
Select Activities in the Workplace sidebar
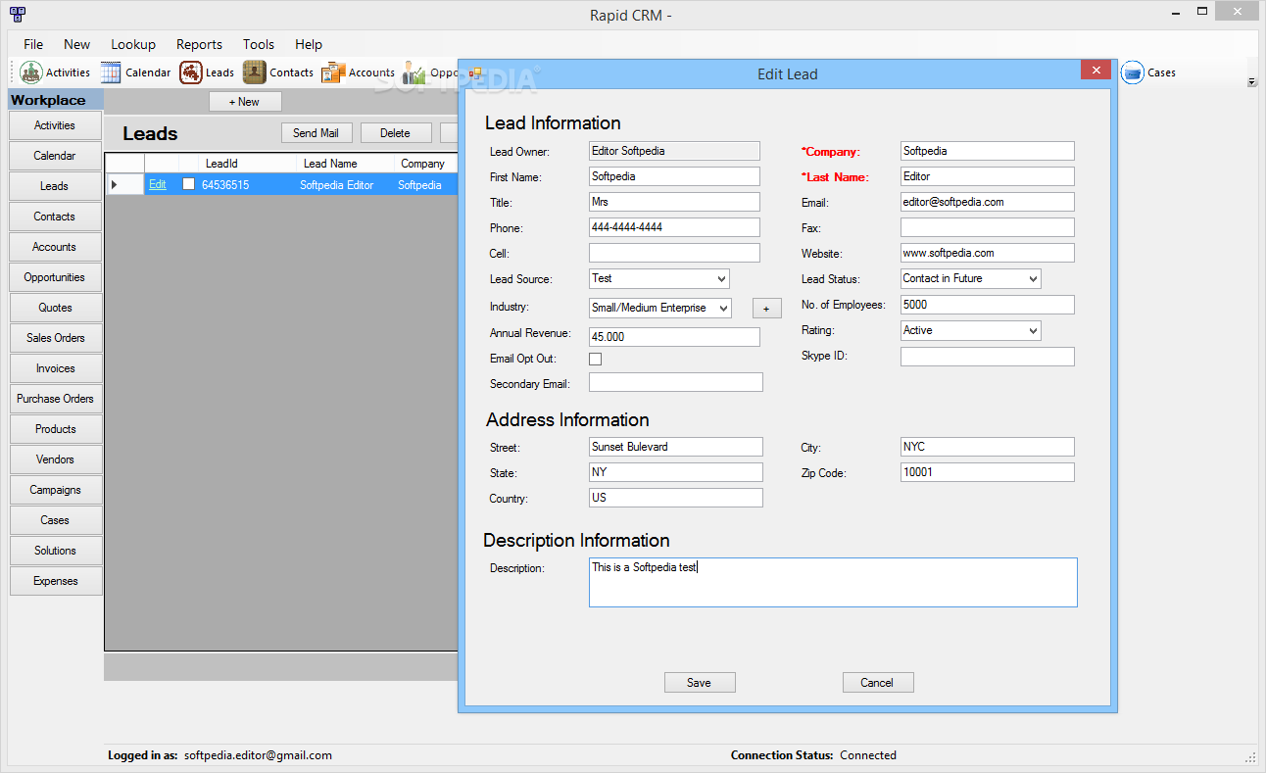coord(55,125)
